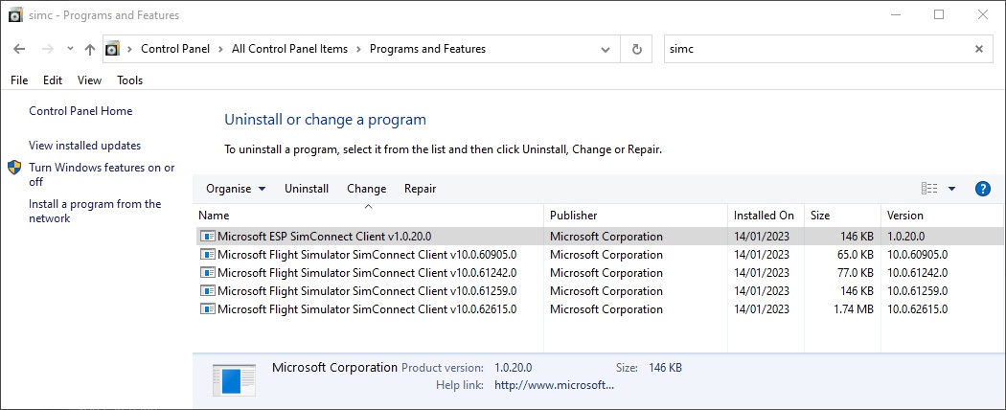This screenshot has height=410, width=1006.
Task: Minimize the Programs and Features window
Action: point(896,14)
